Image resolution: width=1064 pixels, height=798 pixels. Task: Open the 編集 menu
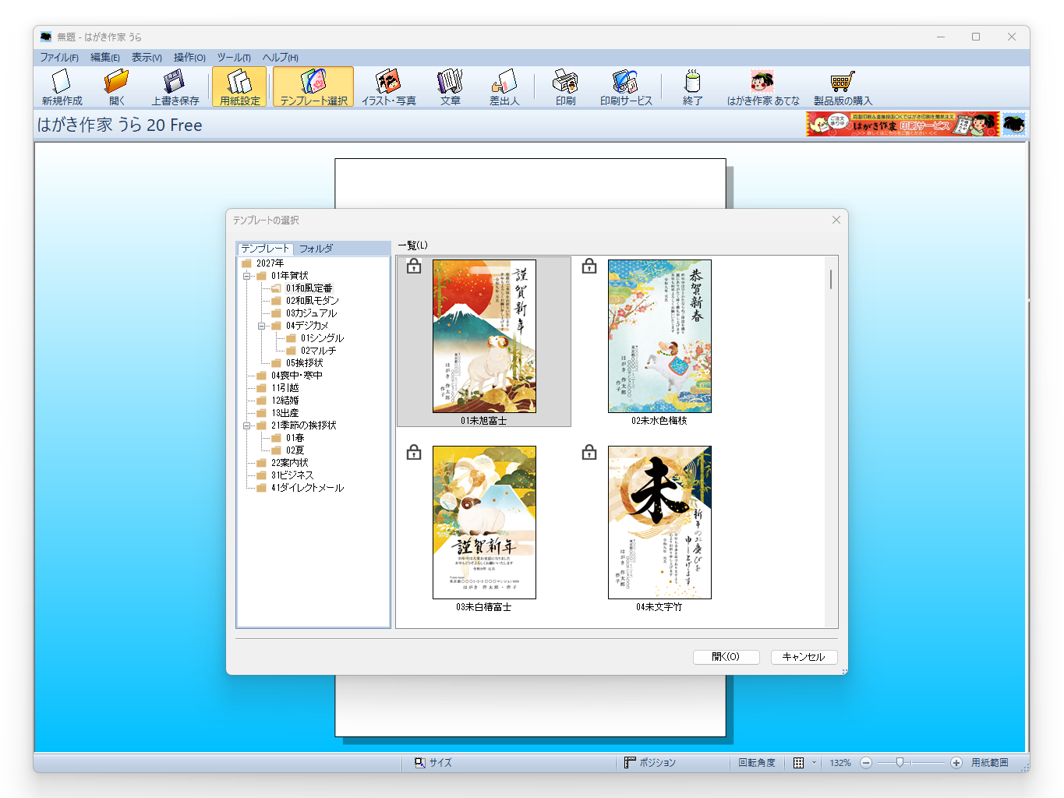(105, 58)
